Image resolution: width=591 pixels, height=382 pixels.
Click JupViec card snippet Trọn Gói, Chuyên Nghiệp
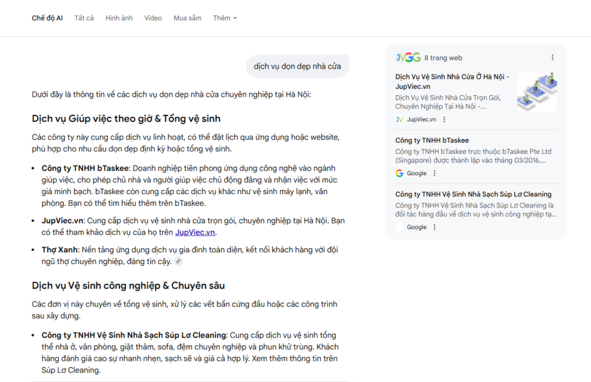[x=448, y=102]
